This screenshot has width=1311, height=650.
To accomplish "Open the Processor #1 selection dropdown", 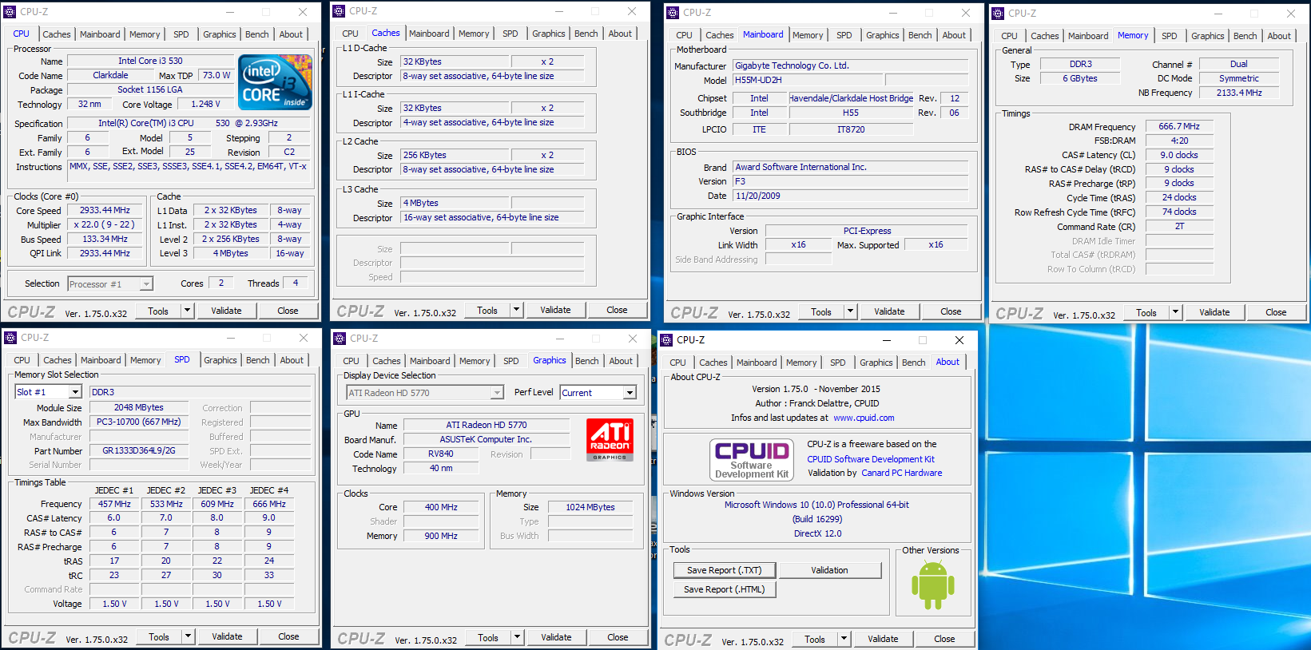I will pos(146,284).
